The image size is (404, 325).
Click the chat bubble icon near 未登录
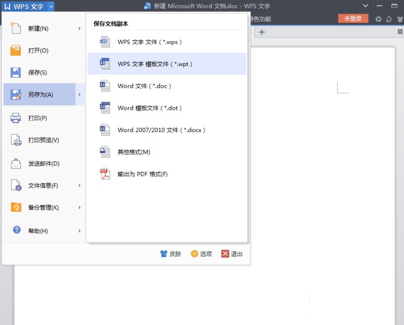coord(389,19)
